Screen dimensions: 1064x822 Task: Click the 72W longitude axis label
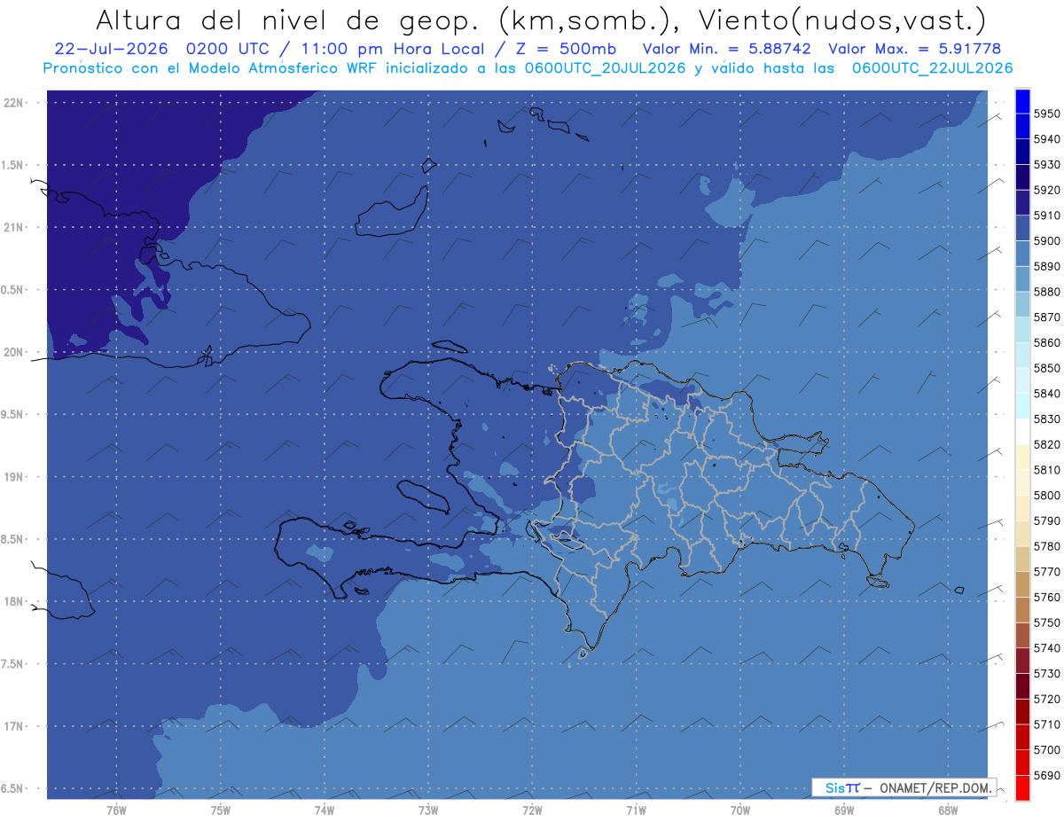tap(532, 810)
